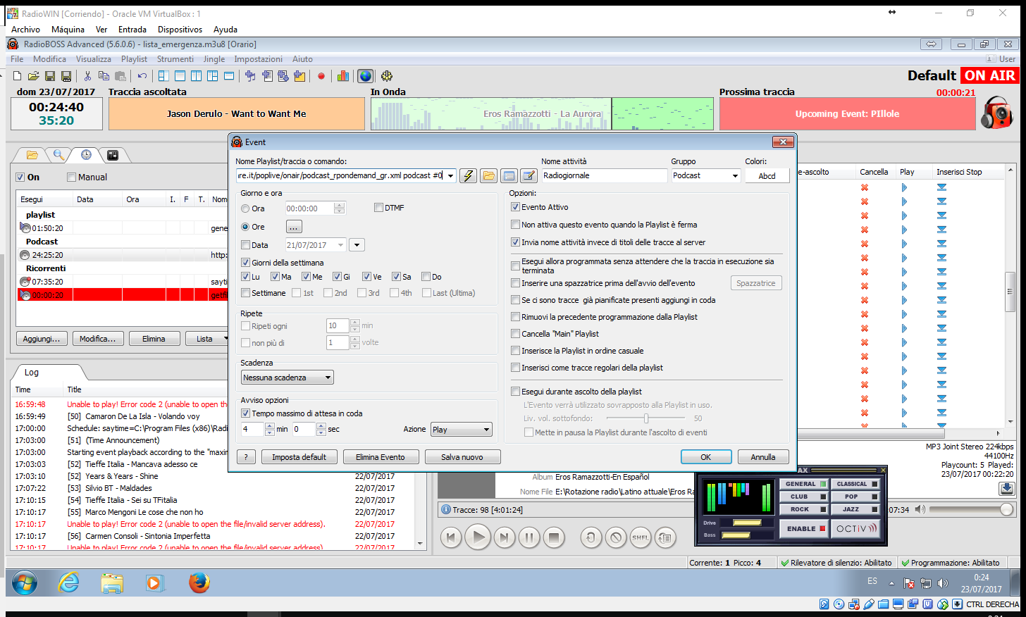Open the VirtualBox Dispositivos menu
This screenshot has height=617, width=1026.
point(180,30)
